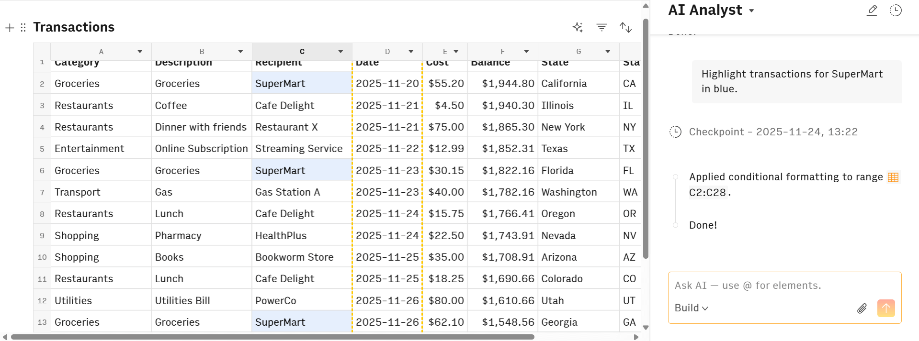The height and width of the screenshot is (341, 919).
Task: Click the sort arrows icon above table
Action: (x=625, y=27)
